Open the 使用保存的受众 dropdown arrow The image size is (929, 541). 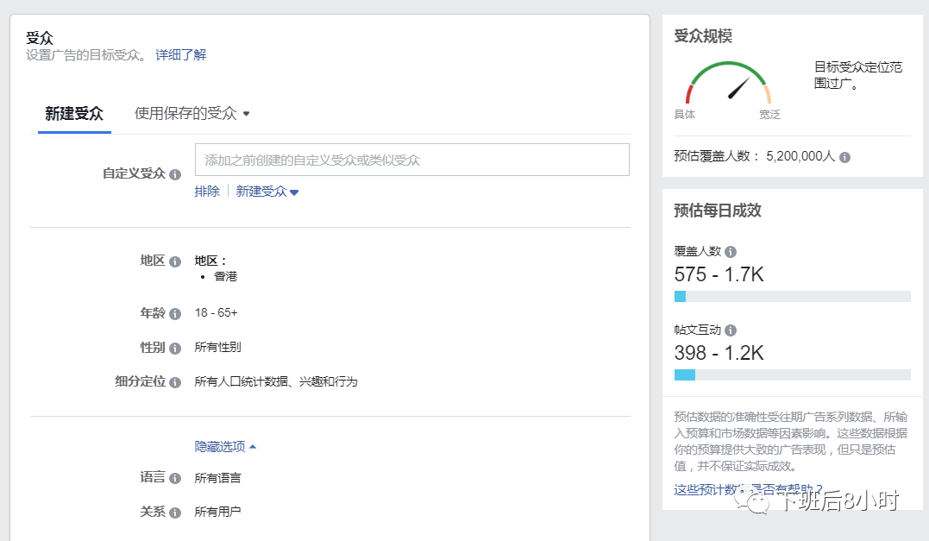click(x=247, y=113)
